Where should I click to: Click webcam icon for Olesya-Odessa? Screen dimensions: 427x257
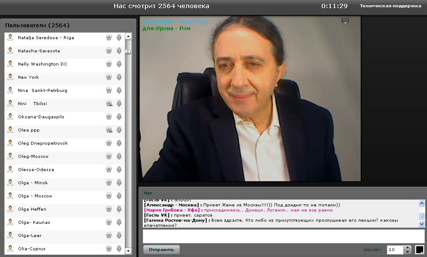109,169
